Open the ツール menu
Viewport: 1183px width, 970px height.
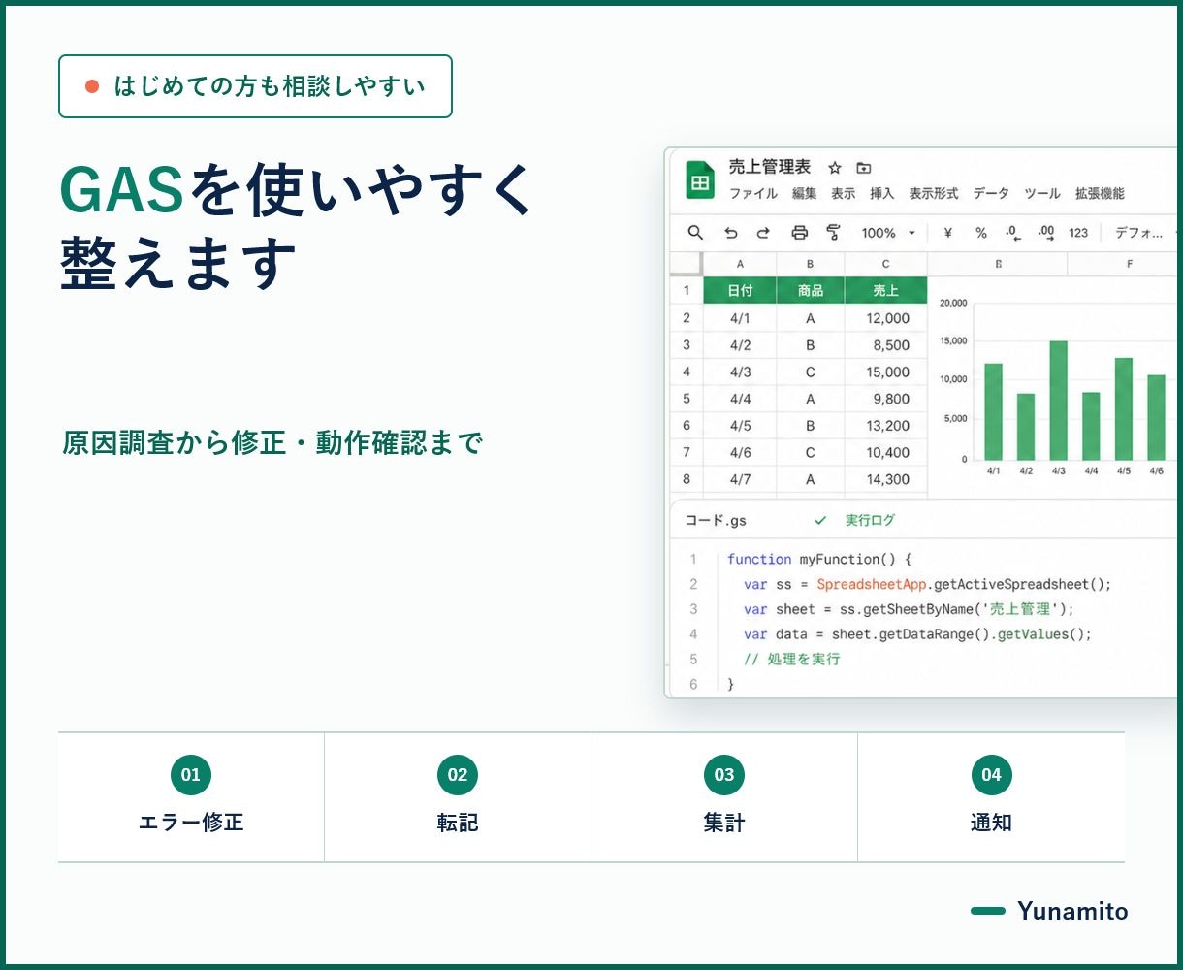[1042, 194]
